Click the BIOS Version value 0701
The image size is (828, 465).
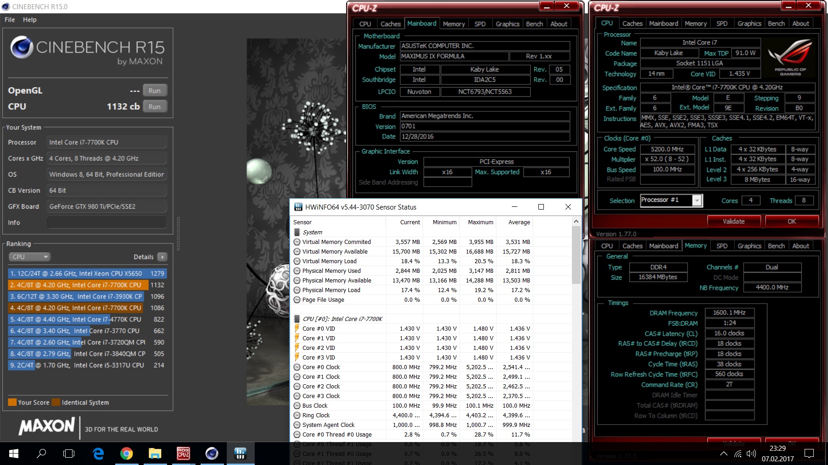(485, 126)
